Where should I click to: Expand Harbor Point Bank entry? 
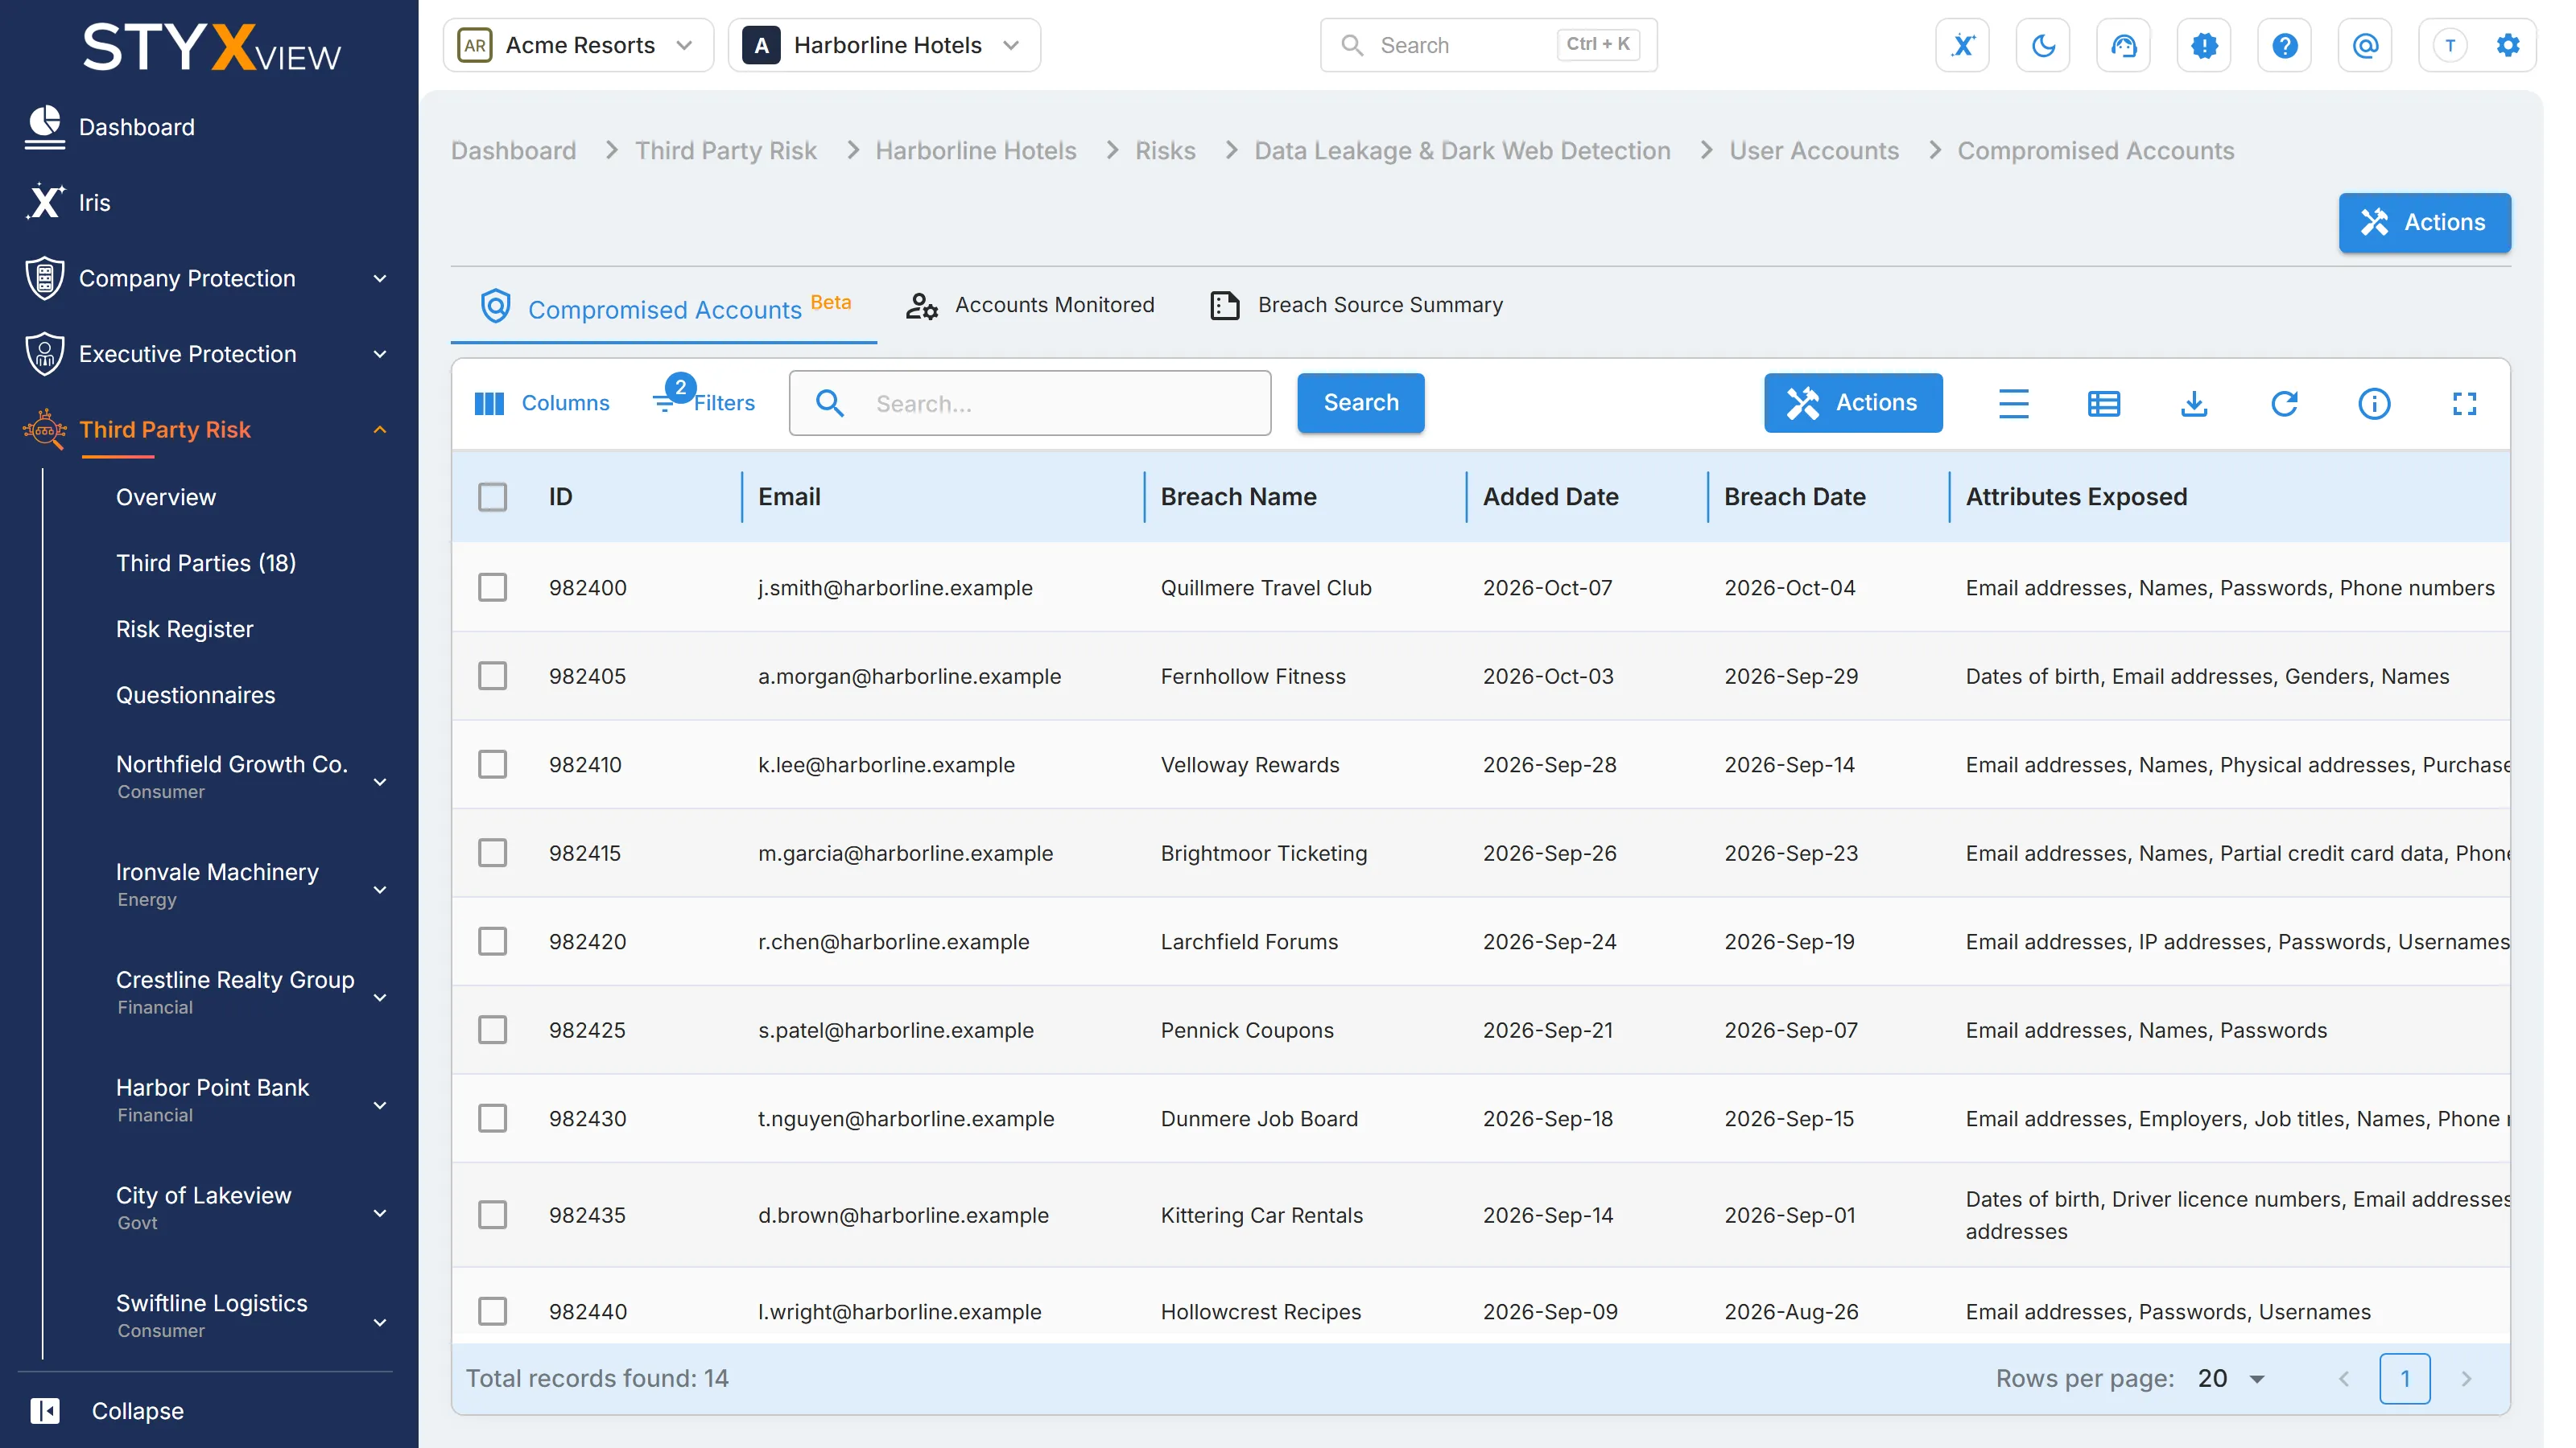pyautogui.click(x=380, y=1105)
